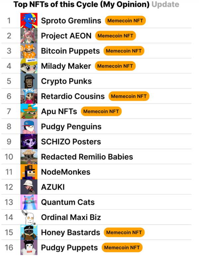The width and height of the screenshot is (199, 258).
Task: Open the Apu NFTs frog icon
Action: (x=29, y=111)
